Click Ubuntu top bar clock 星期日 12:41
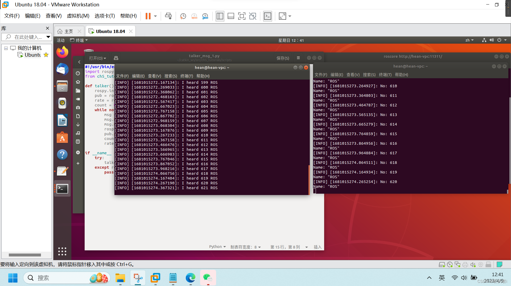 291,40
